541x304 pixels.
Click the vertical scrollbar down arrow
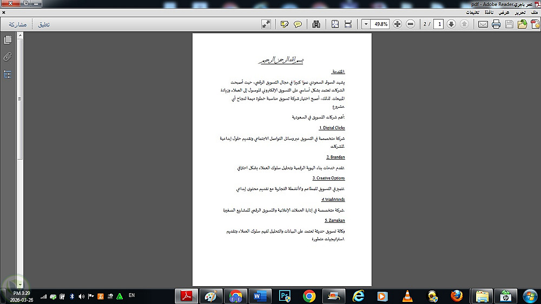pos(20,285)
